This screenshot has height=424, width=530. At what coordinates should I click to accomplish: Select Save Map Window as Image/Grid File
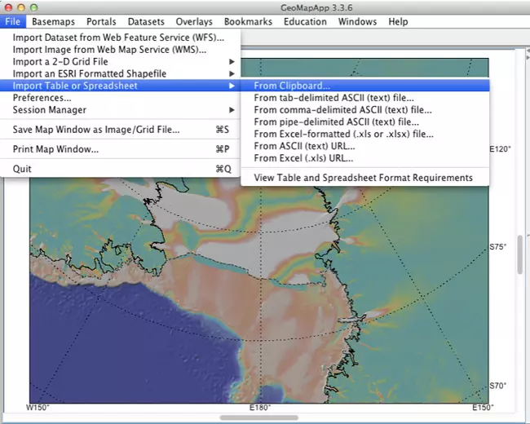tap(96, 129)
